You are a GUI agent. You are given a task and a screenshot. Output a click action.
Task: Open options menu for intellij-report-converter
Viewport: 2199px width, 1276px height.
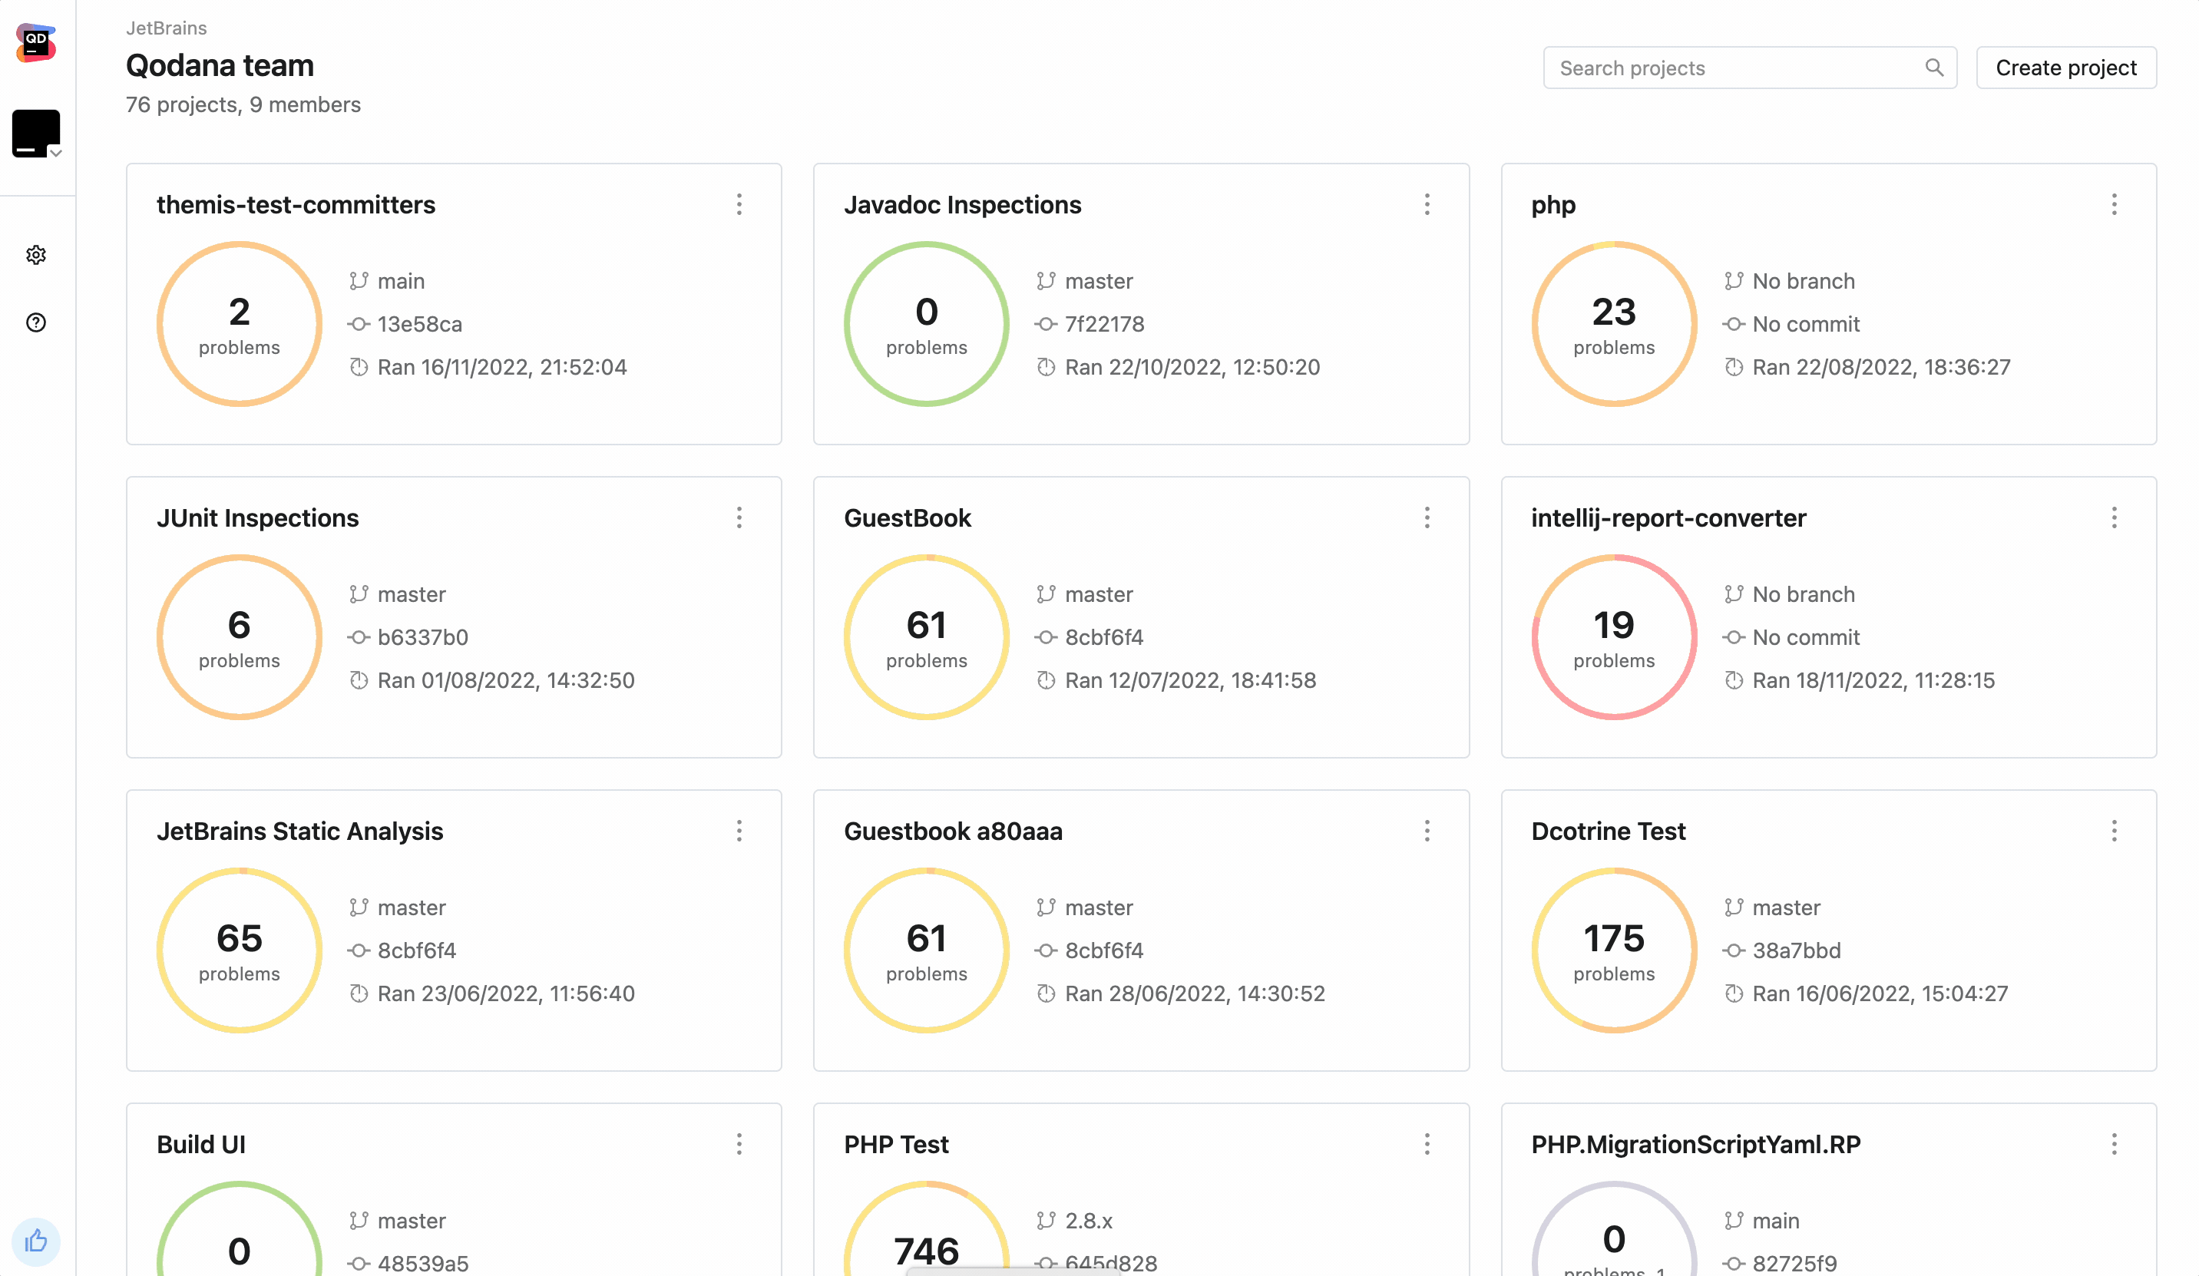[x=2114, y=517]
